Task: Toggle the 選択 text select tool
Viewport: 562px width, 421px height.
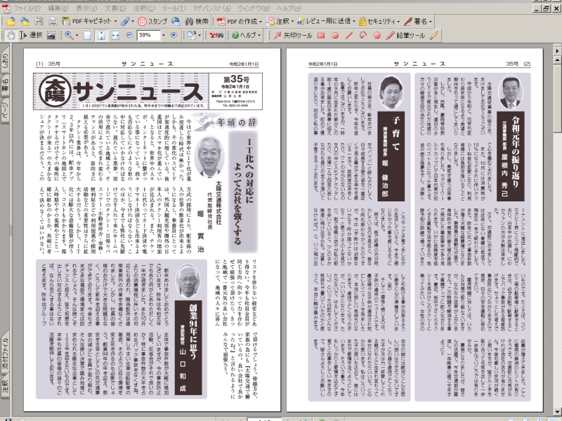Action: click(x=31, y=35)
